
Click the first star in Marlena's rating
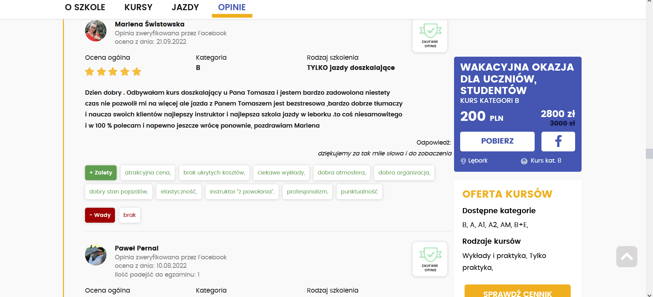89,72
